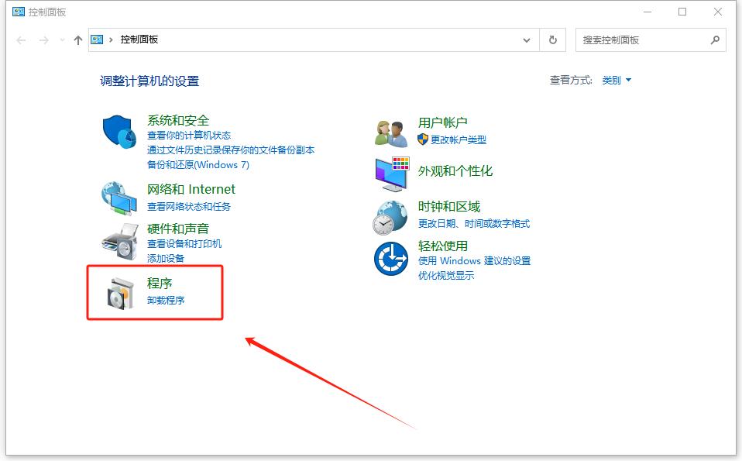This screenshot has width=742, height=461.
Task: Click the User Accounts (用户帐户) people icon
Action: click(x=391, y=133)
